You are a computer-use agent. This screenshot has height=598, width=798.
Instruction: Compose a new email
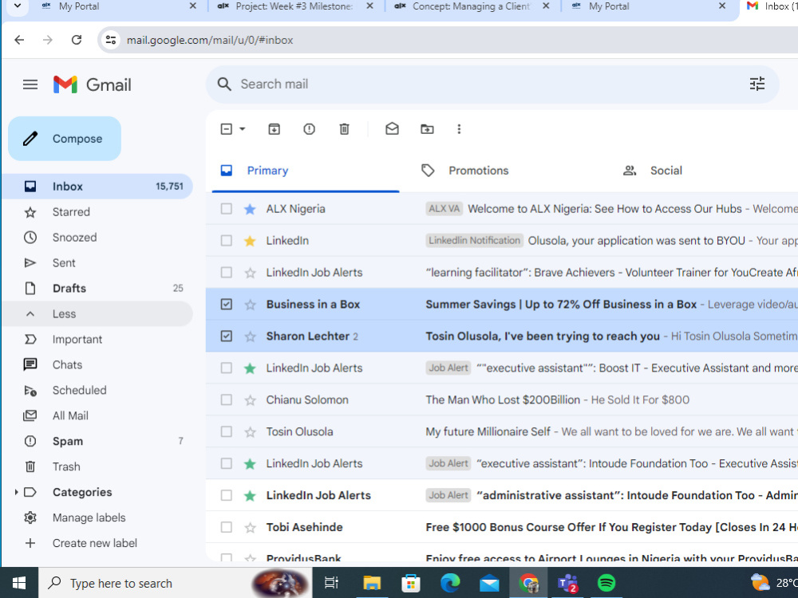tap(65, 139)
